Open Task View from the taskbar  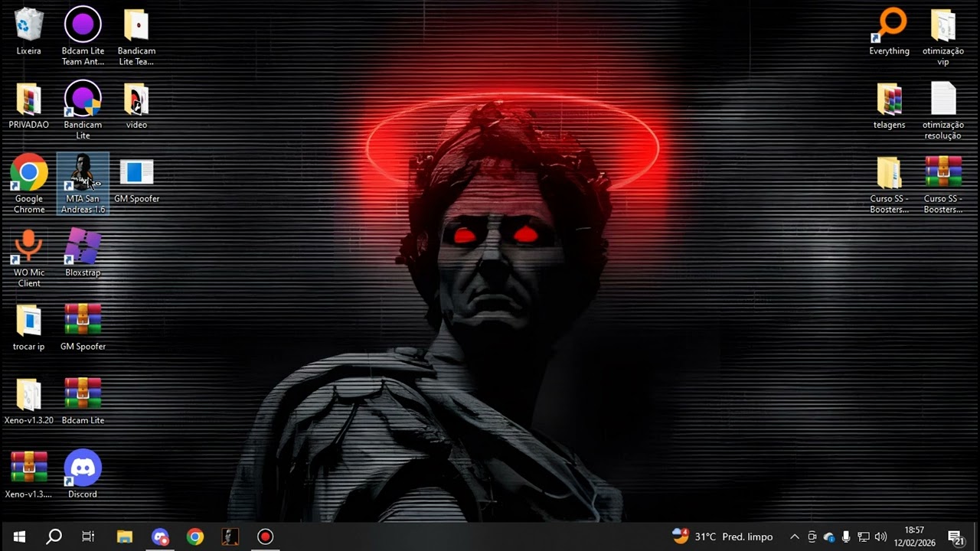tap(88, 536)
